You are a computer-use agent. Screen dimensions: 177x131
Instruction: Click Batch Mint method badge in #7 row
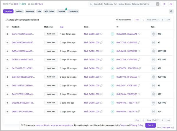point(51,43)
